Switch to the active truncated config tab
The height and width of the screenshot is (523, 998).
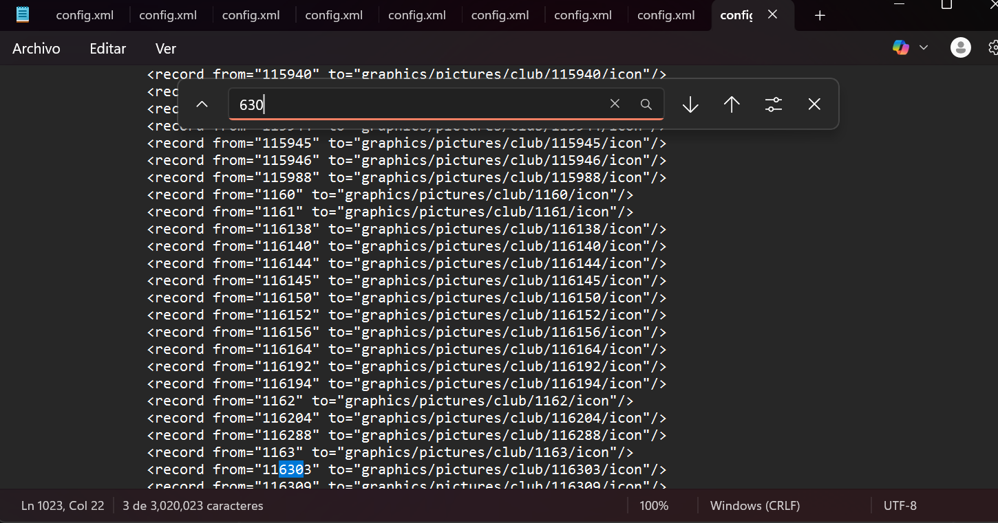(x=736, y=15)
